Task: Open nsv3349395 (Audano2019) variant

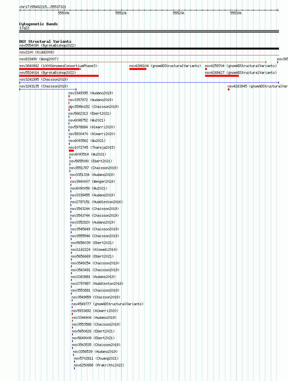Action: click(x=91, y=93)
